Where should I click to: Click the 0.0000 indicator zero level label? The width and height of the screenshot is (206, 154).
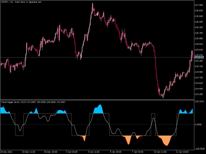(198, 124)
